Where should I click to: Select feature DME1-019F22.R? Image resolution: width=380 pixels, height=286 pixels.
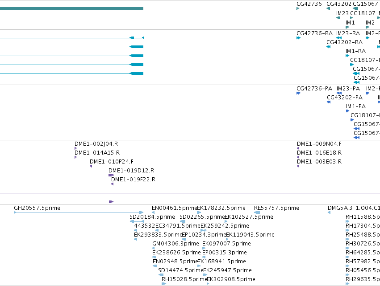(134, 180)
